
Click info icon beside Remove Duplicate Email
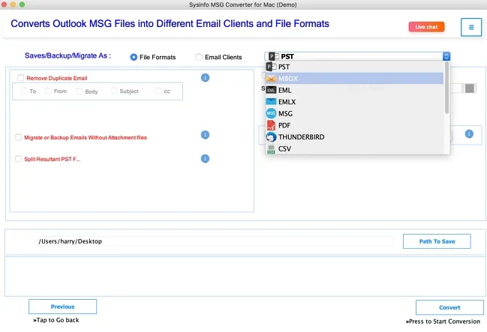(205, 78)
